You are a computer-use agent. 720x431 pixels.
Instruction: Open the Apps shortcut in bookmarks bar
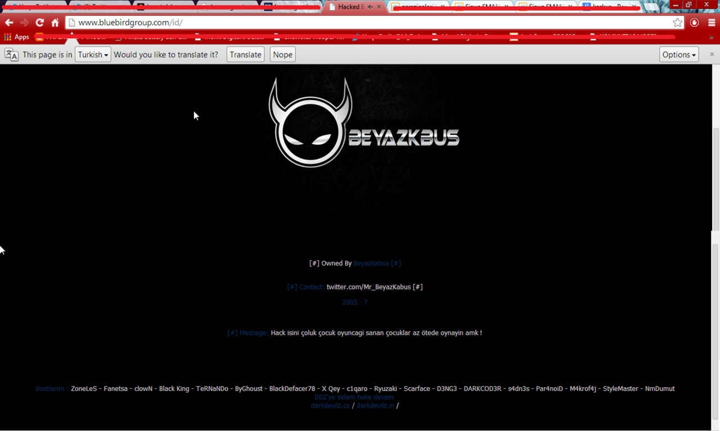[x=16, y=37]
